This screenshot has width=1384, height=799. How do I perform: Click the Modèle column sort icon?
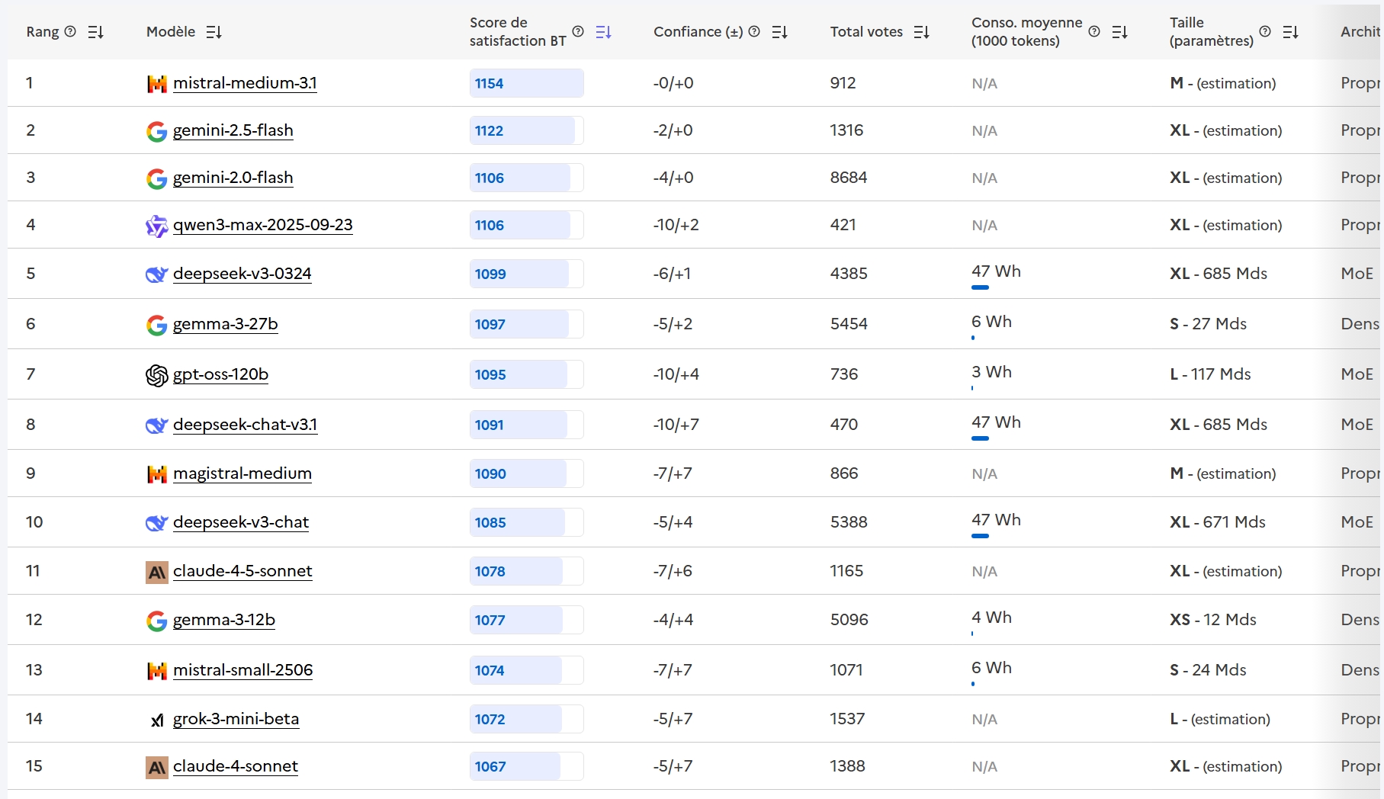click(x=214, y=32)
